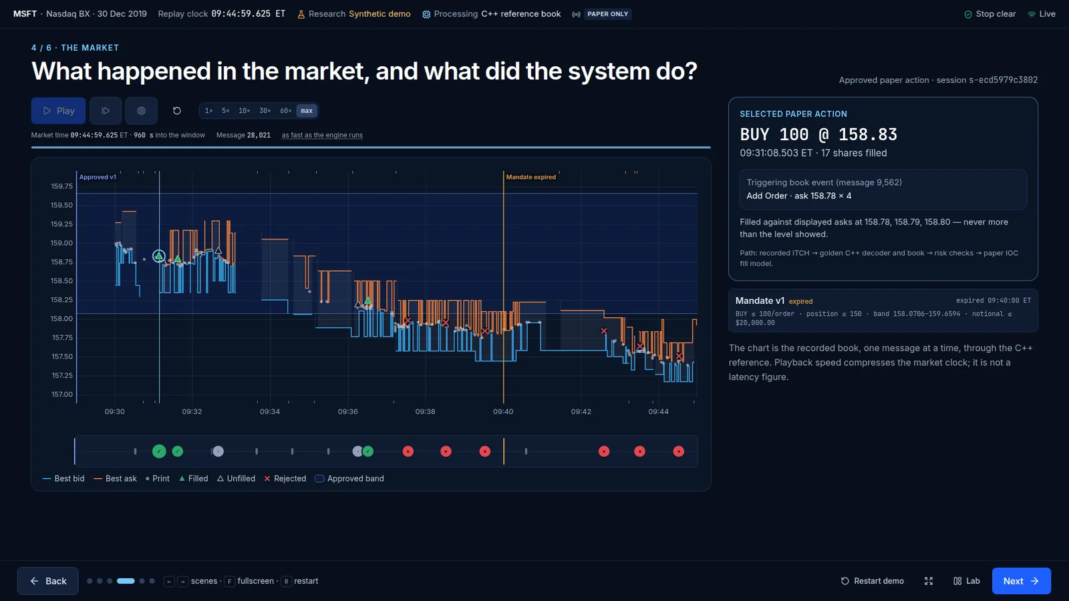Select the active fourth scene indicator
Image resolution: width=1069 pixels, height=601 pixels.
126,581
